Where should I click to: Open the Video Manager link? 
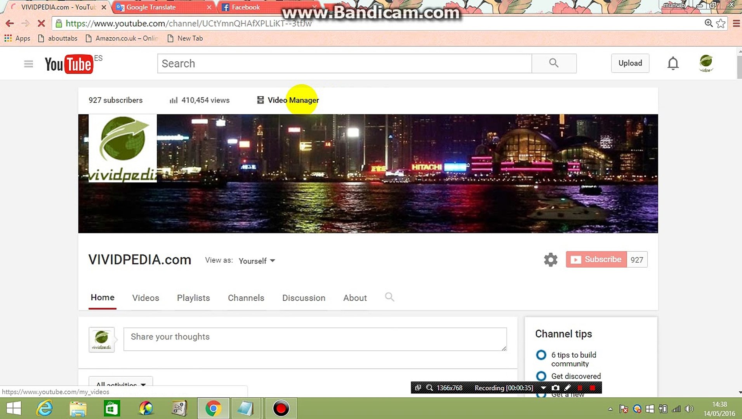(288, 100)
